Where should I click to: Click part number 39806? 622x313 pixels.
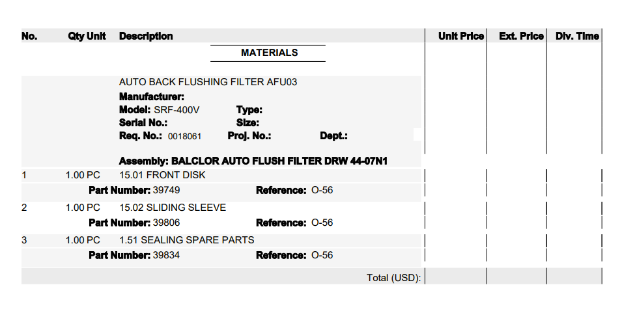click(166, 223)
